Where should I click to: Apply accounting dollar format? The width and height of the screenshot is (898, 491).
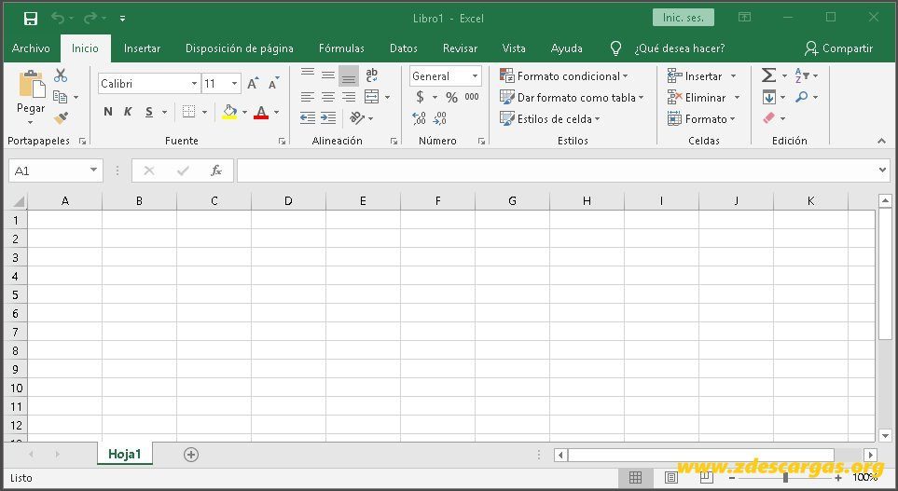click(x=420, y=97)
